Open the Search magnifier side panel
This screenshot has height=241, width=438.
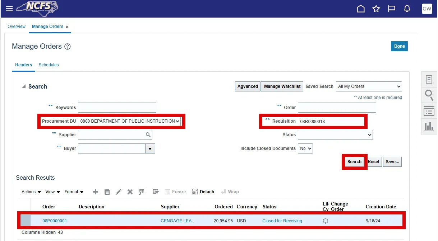click(x=429, y=95)
